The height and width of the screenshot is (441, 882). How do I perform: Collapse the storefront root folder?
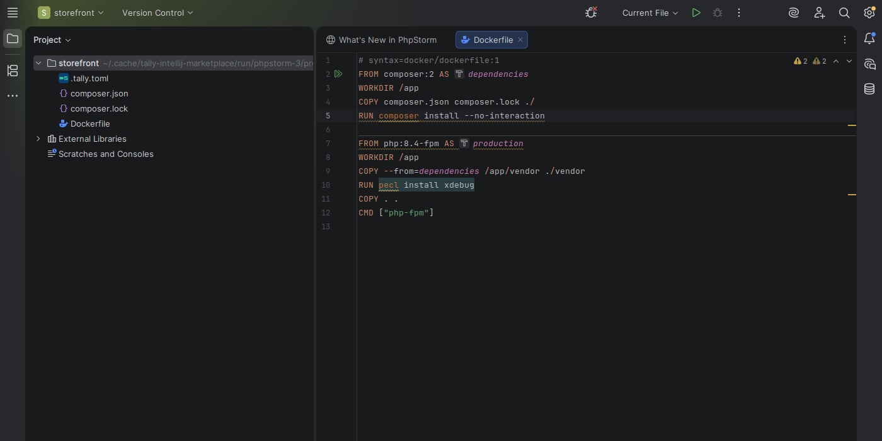38,63
